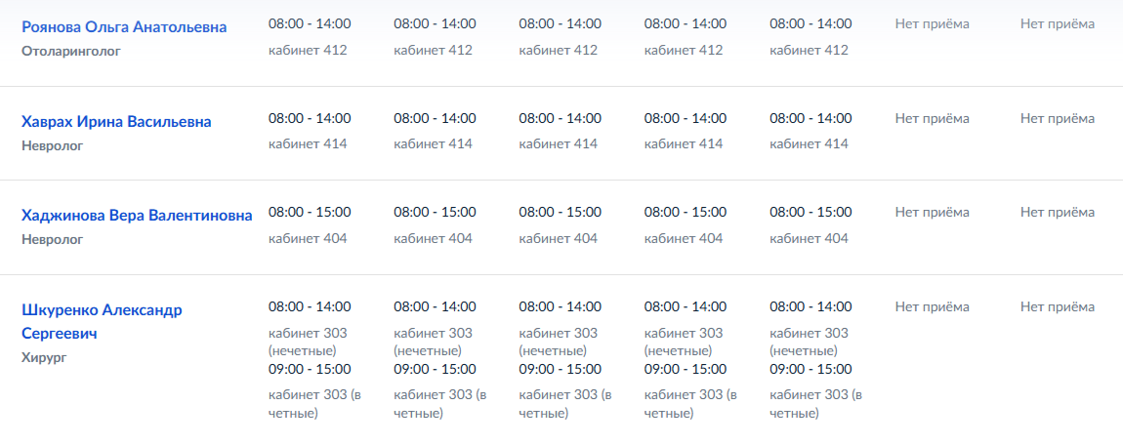Click the Отоларинголог specialty label
Screen dimensions: 1123x445
71,51
